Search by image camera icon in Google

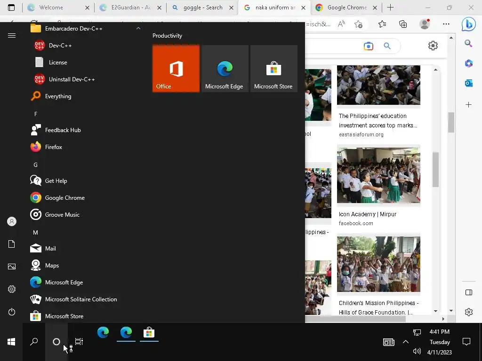pyautogui.click(x=368, y=46)
